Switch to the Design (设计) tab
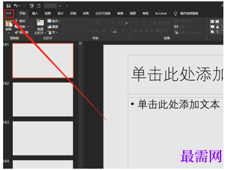 tap(60, 14)
